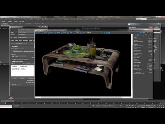
Task: Switch to the Common tab in Render Setup
Action: (x=12, y=41)
